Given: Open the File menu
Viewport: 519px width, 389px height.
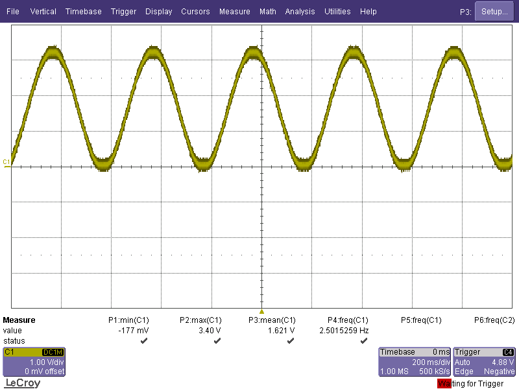Looking at the screenshot, I should (x=13, y=12).
